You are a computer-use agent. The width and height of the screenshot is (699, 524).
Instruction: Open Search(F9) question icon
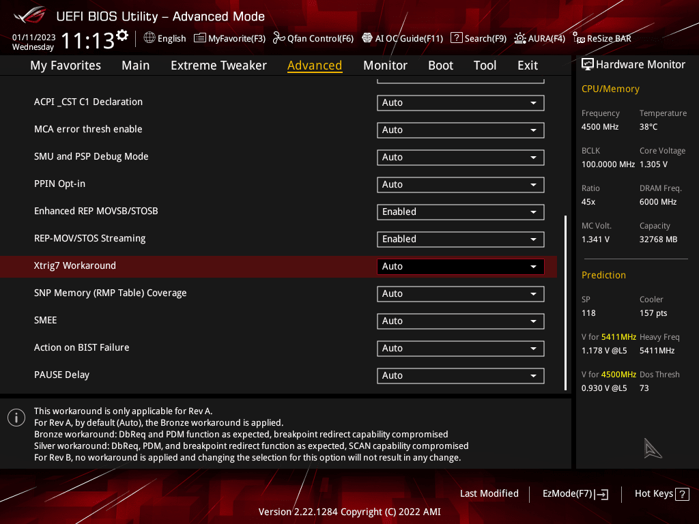456,38
